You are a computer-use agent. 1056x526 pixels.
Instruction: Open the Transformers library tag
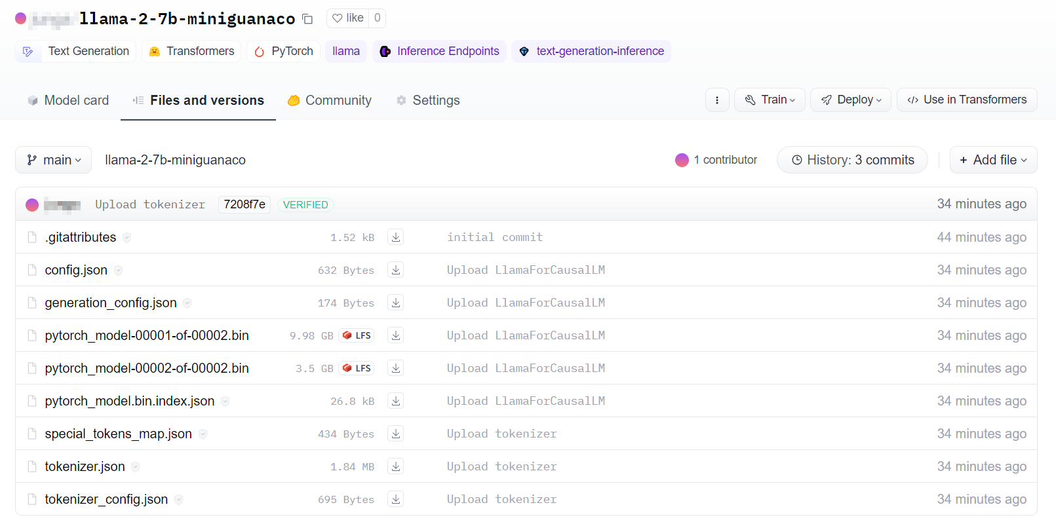point(191,51)
